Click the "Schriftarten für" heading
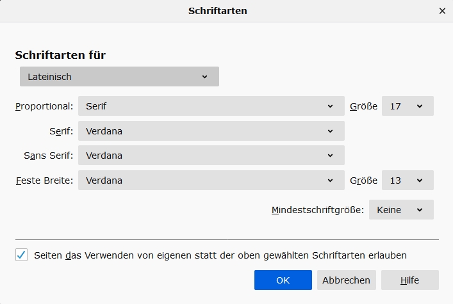Screen dimensions: 453x304 pyautogui.click(x=60, y=55)
